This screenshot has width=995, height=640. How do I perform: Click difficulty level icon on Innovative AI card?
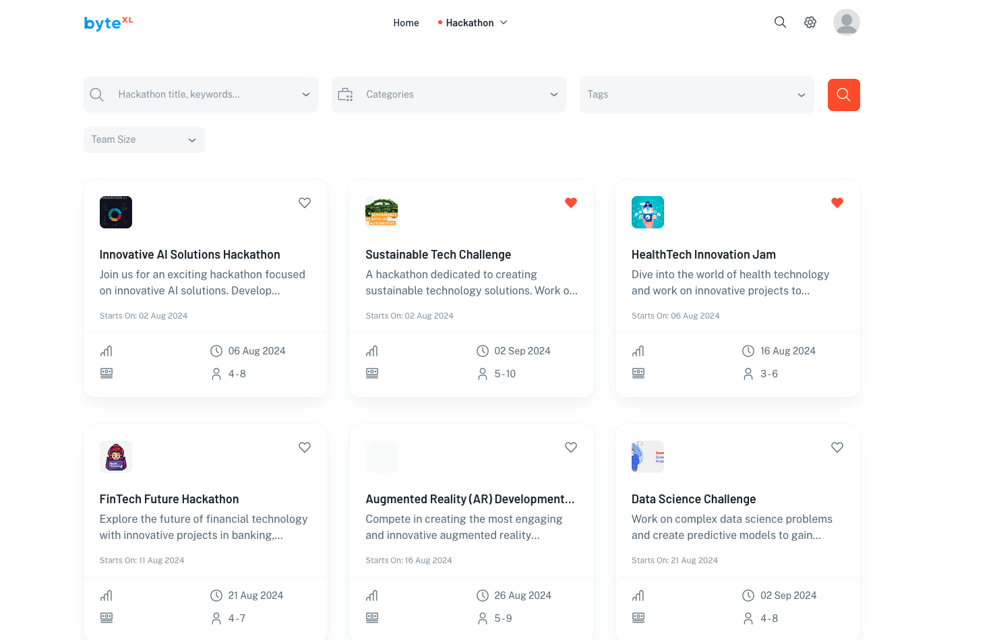coord(107,351)
